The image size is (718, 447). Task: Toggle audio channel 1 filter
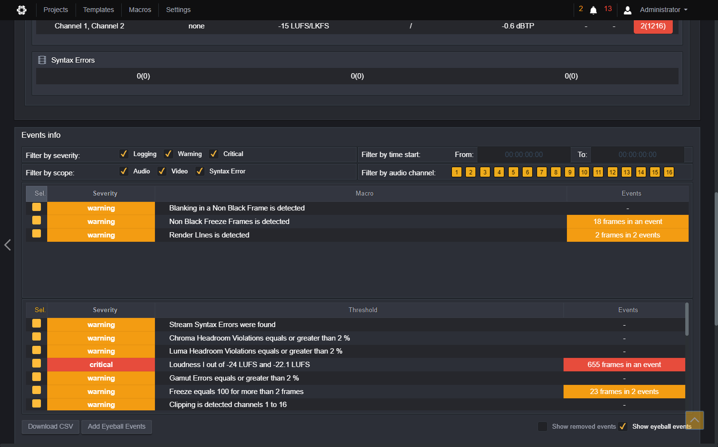(x=457, y=172)
